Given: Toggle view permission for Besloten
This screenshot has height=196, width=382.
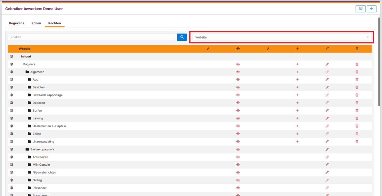Looking at the screenshot, I should (x=238, y=87).
